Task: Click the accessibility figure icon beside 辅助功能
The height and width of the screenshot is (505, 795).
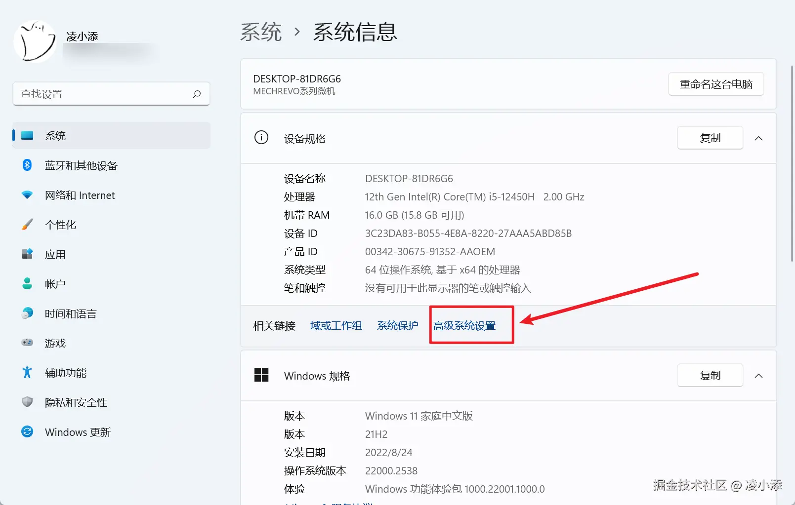Action: pos(27,373)
